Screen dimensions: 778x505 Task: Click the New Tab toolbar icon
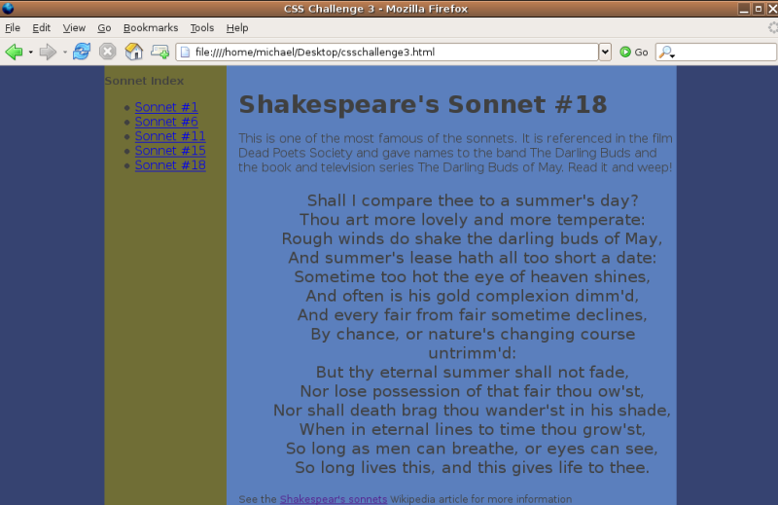coord(159,52)
